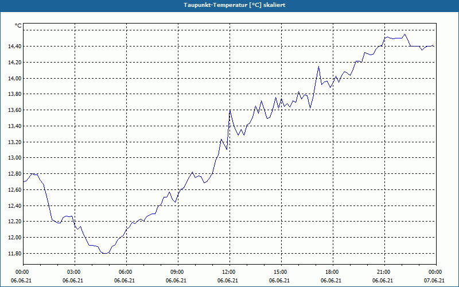The width and height of the screenshot is (459, 287).
Task: Click the 12,00 y-axis value
Action: click(x=15, y=238)
